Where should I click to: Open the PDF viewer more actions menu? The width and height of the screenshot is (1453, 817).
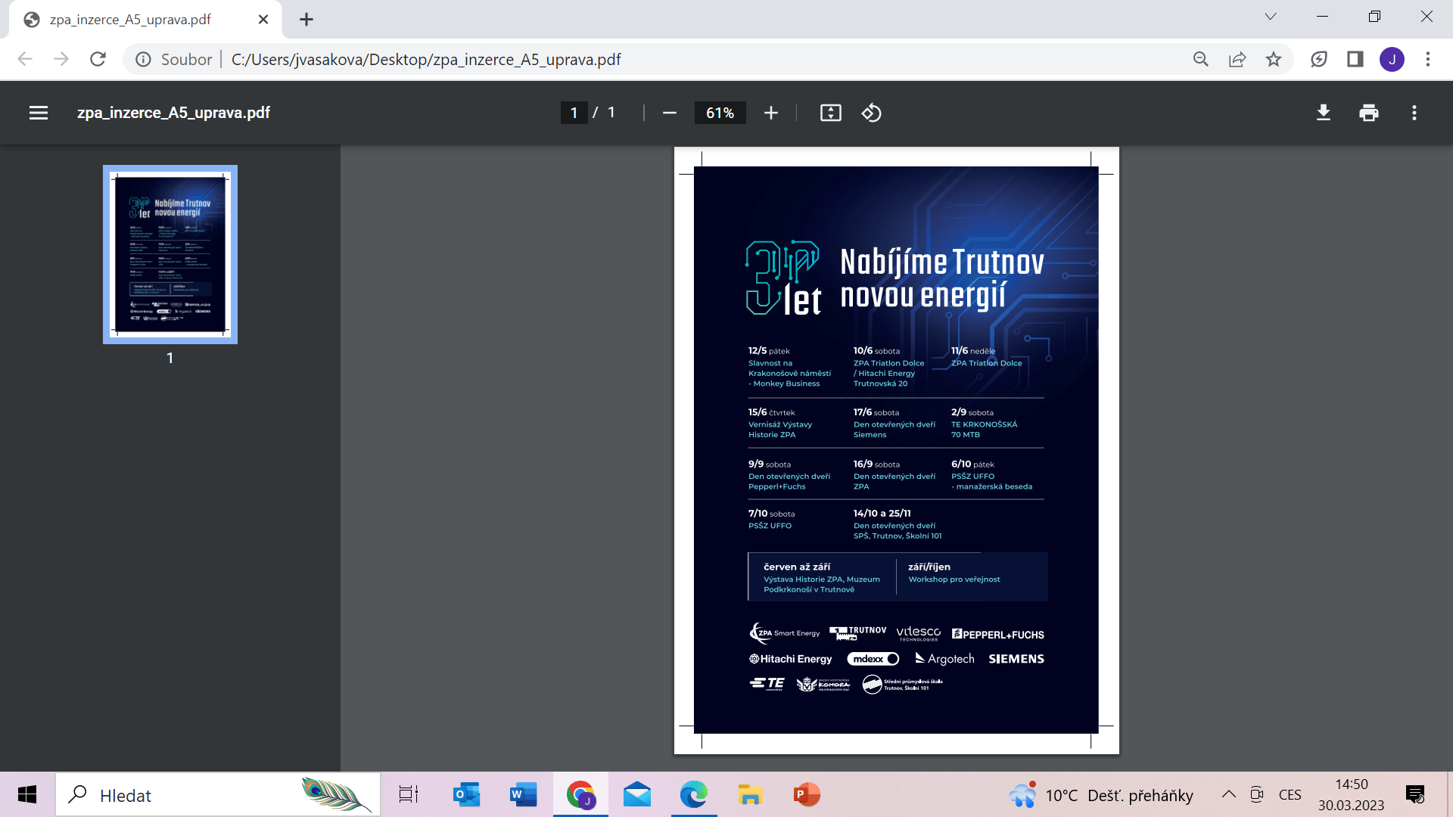click(1414, 113)
